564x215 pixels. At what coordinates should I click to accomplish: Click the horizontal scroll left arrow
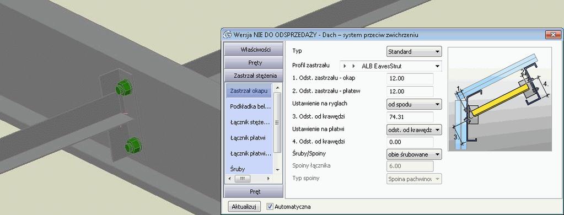click(229, 178)
